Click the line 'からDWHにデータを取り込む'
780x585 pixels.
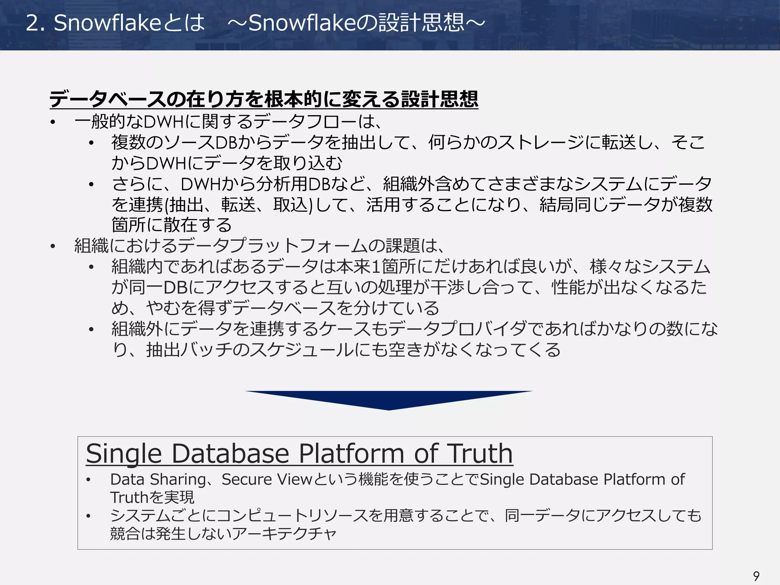pos(227,163)
